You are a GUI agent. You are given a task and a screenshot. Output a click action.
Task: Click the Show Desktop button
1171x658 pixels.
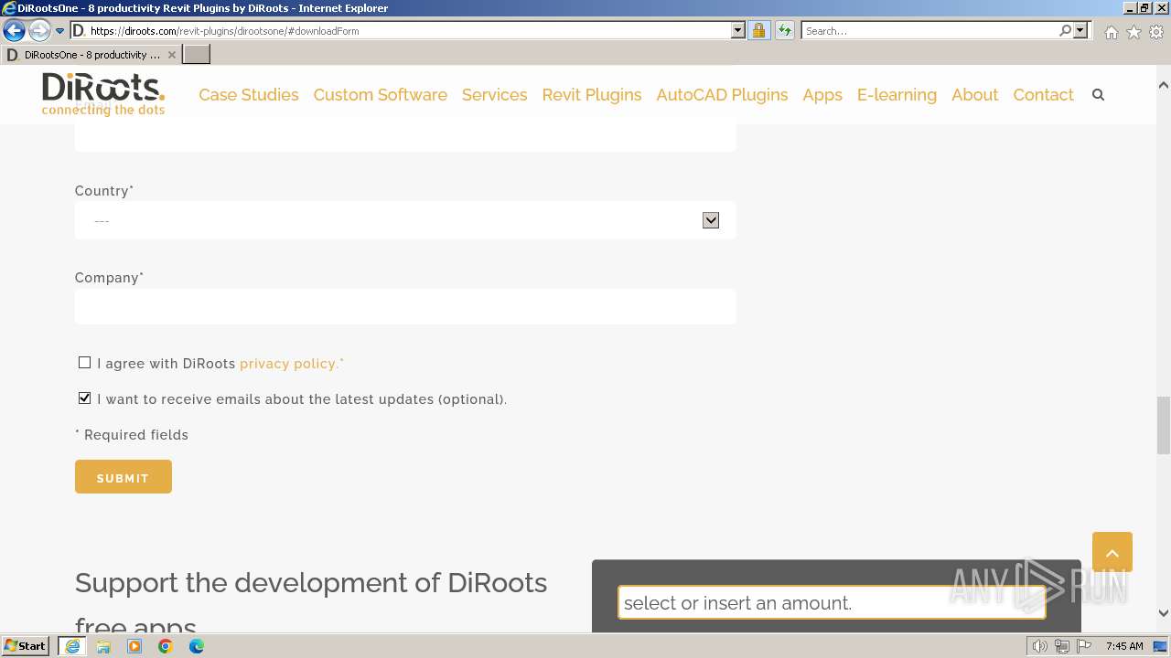click(x=1161, y=646)
